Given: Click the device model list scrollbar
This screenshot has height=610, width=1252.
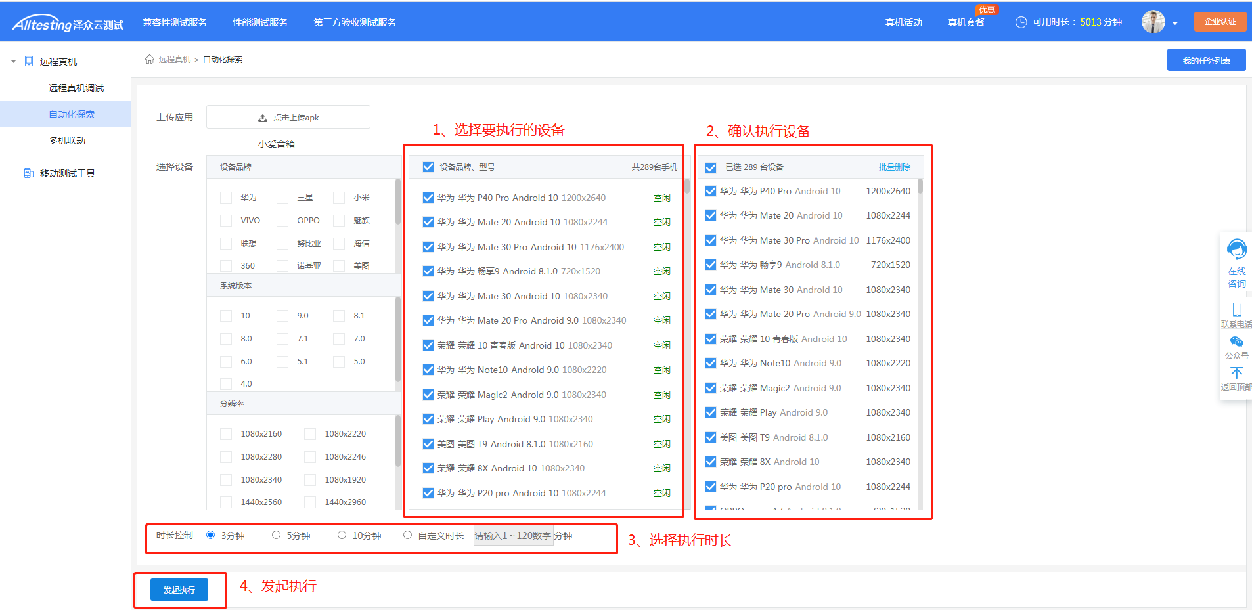Looking at the screenshot, I should (686, 186).
